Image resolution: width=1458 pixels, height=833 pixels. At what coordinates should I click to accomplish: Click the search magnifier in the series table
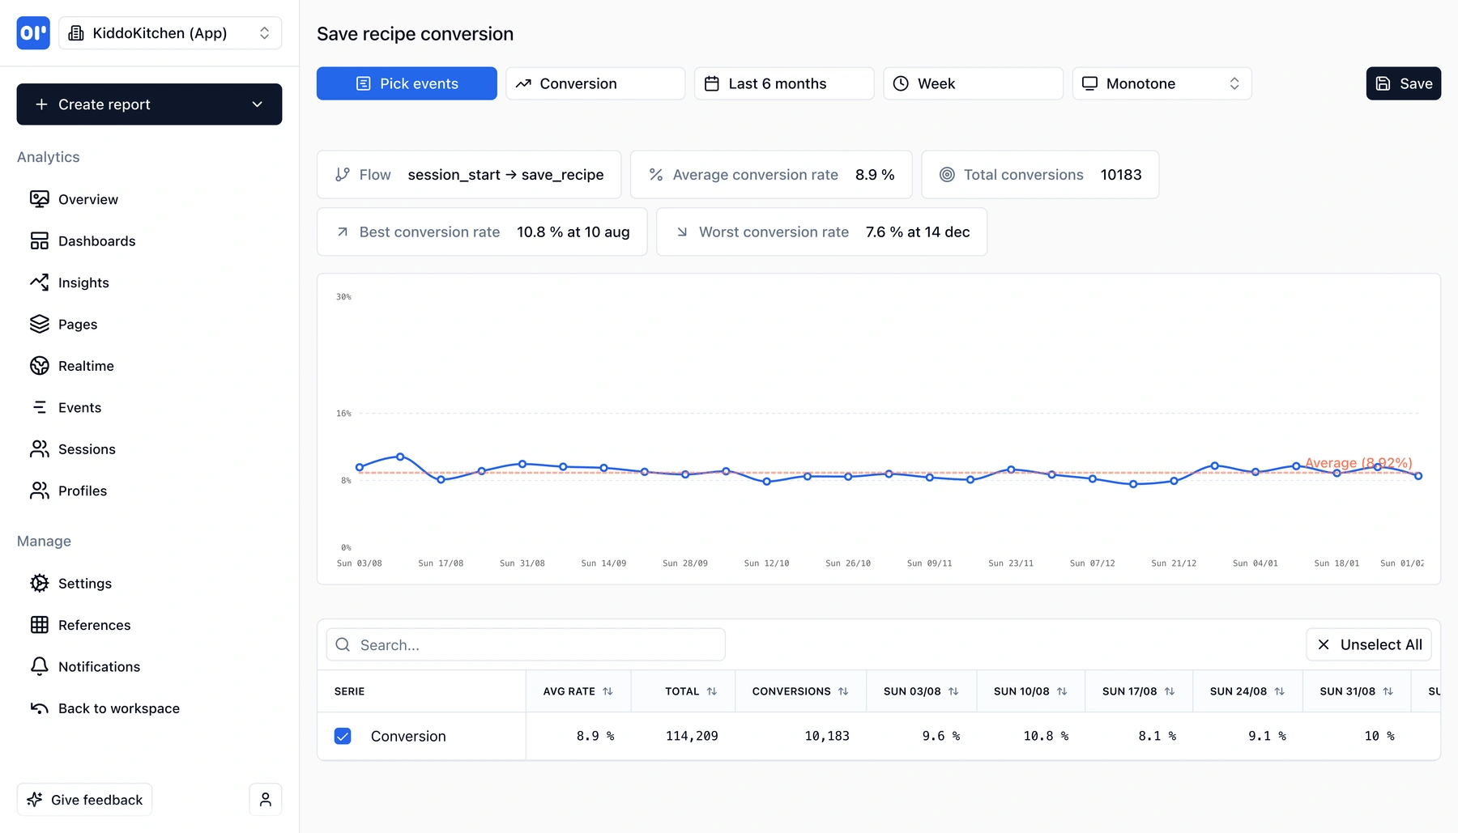[x=343, y=644]
